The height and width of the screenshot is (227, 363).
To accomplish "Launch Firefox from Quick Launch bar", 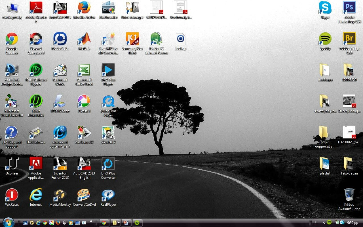I will tap(58, 223).
